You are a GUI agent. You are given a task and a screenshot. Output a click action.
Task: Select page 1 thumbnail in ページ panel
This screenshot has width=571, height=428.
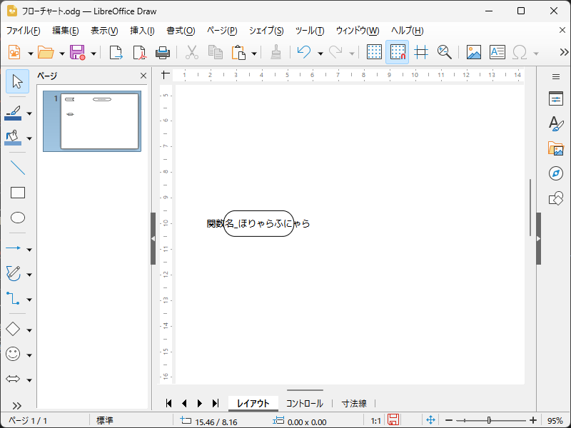[99, 121]
